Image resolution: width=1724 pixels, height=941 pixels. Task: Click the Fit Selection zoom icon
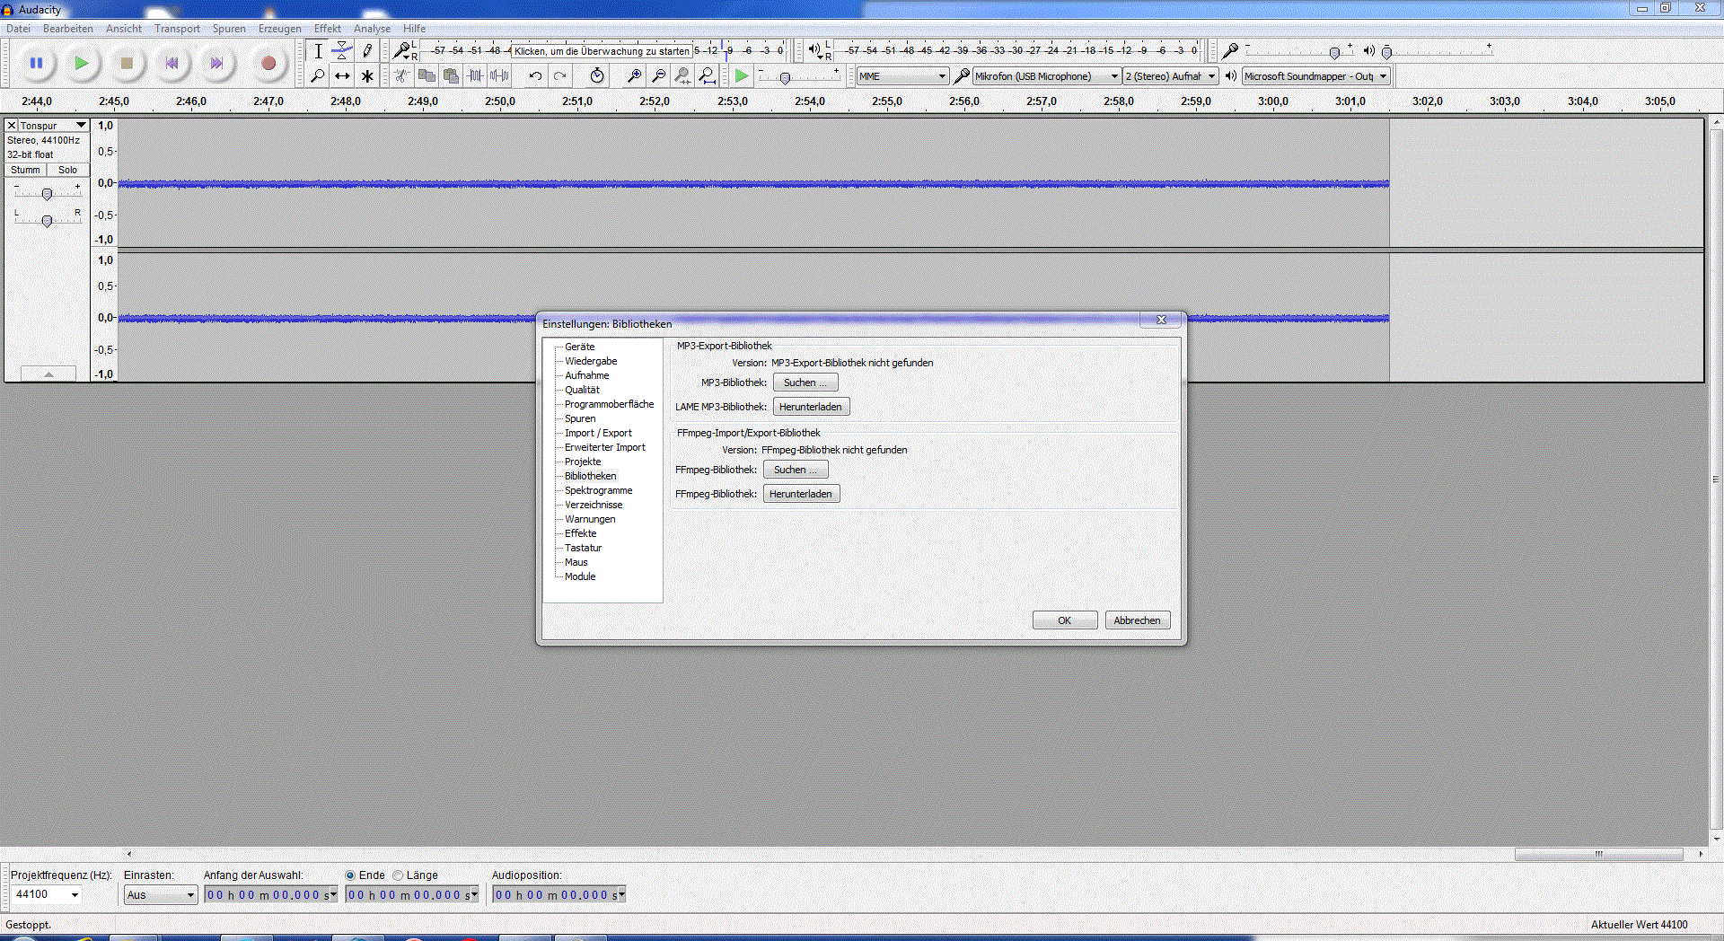click(x=682, y=76)
